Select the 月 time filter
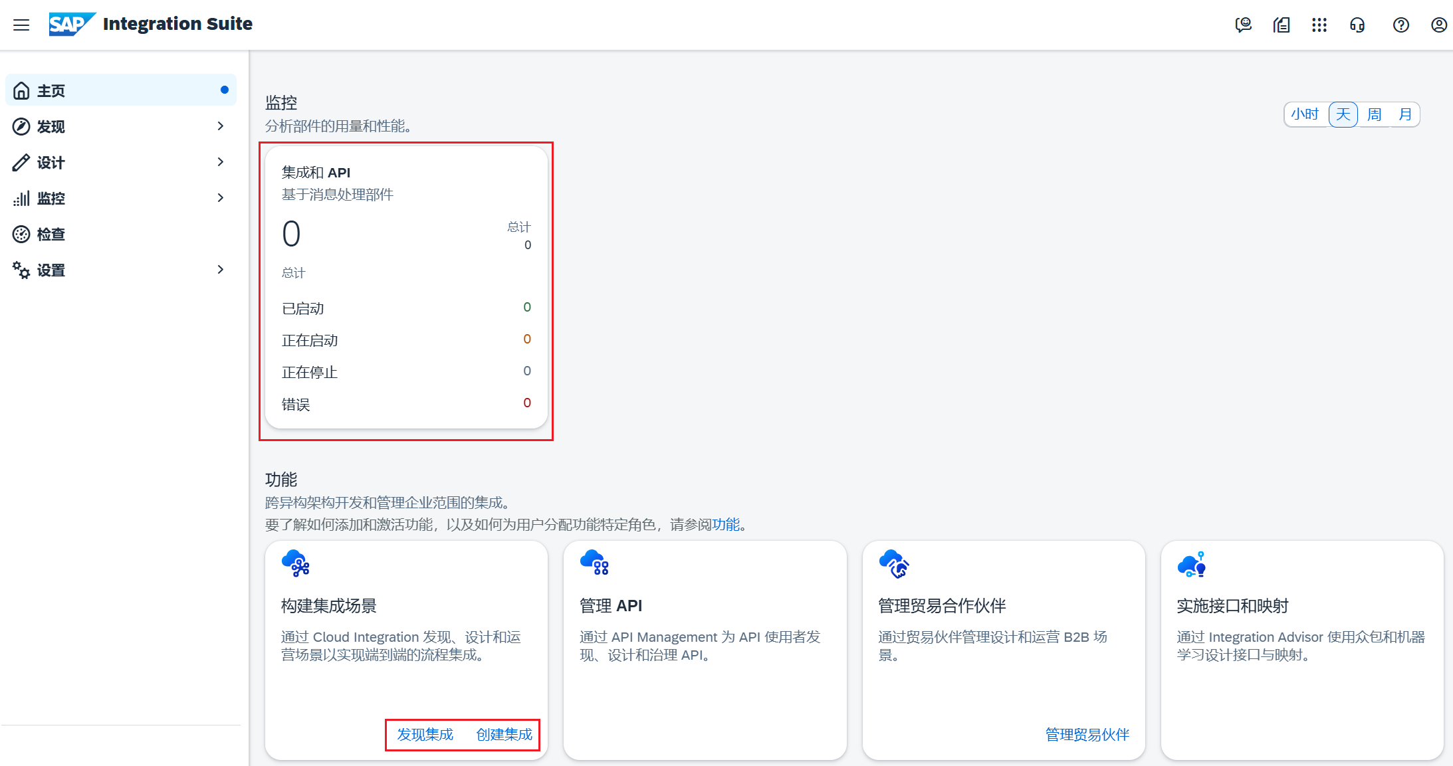Viewport: 1453px width, 766px height. [1404, 114]
